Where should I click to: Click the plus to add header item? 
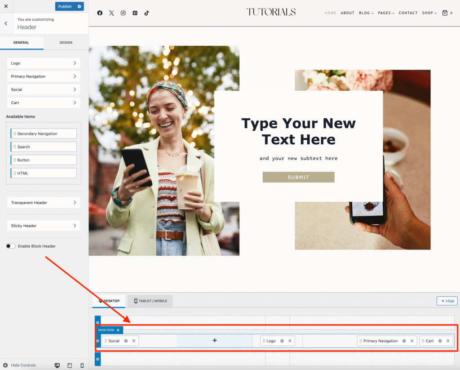click(215, 341)
